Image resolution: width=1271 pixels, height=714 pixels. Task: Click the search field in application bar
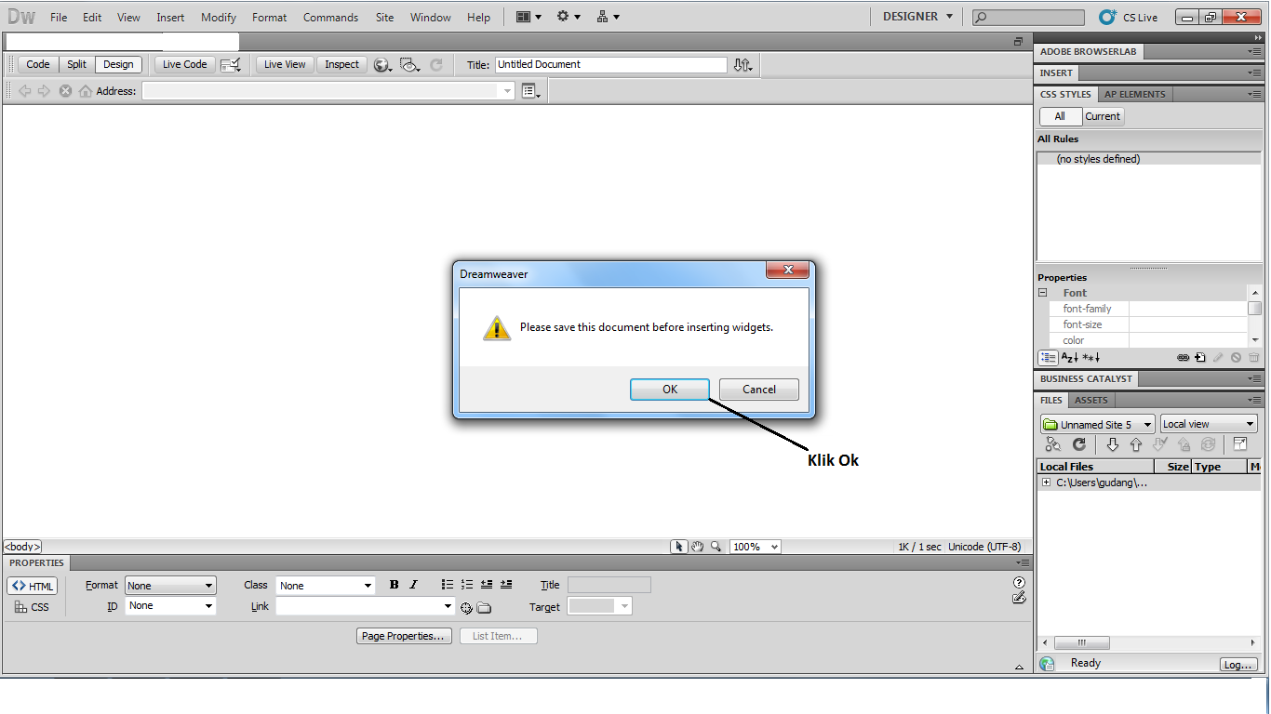click(x=1028, y=17)
